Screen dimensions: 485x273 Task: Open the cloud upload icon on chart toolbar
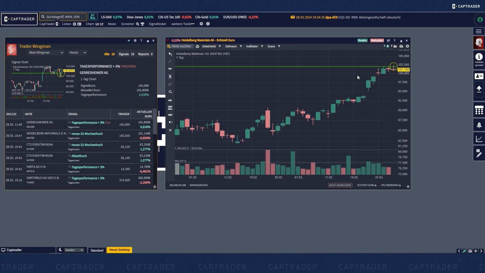click(401, 46)
